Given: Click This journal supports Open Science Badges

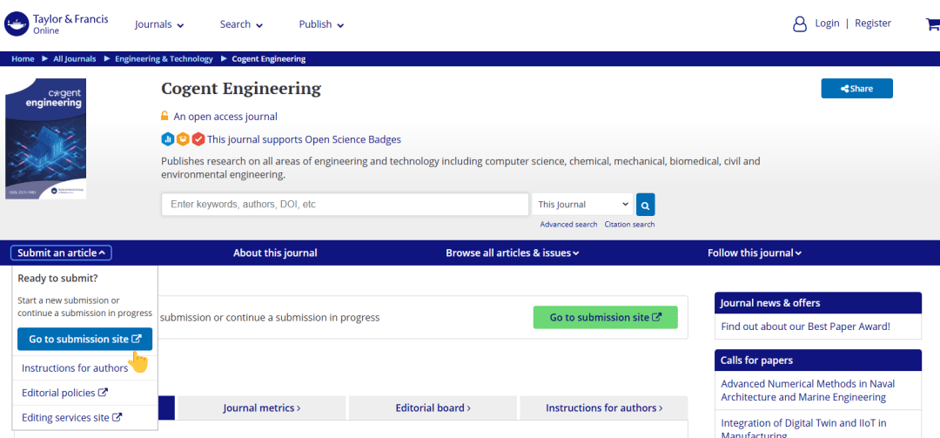Looking at the screenshot, I should point(304,139).
